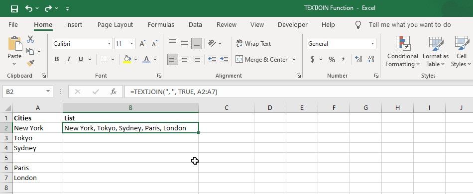Apply the Font Color A swatch
The width and height of the screenshot is (473, 194).
click(x=146, y=59)
